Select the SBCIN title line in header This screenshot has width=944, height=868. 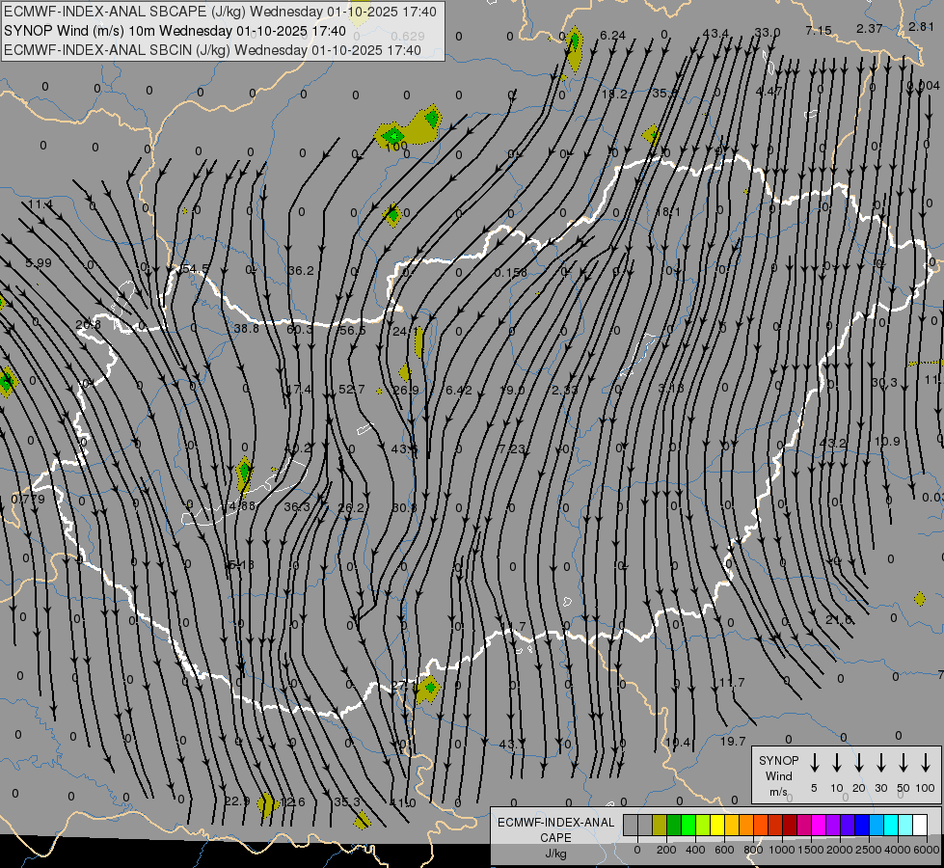pyautogui.click(x=212, y=50)
